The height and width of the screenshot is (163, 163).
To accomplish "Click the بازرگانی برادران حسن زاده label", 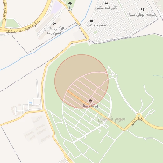I will click(x=54, y=31).
